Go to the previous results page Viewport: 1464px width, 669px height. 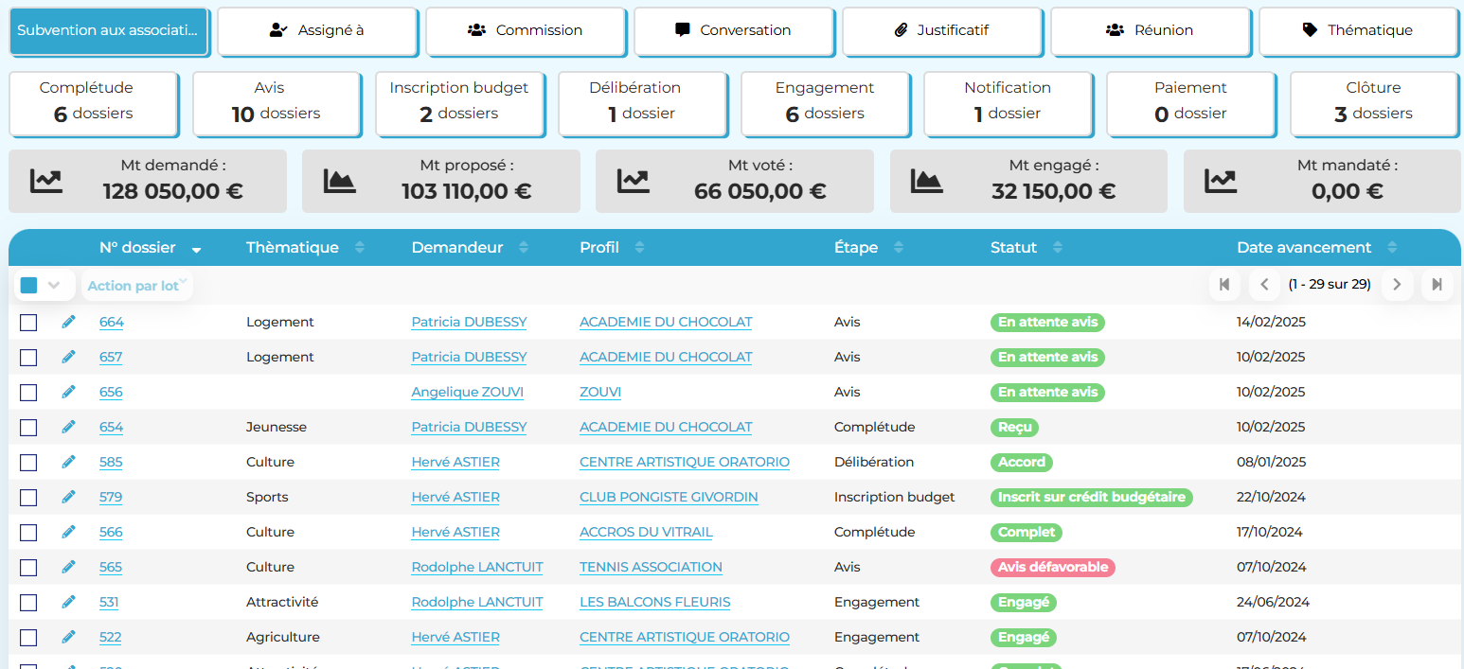pos(1264,284)
